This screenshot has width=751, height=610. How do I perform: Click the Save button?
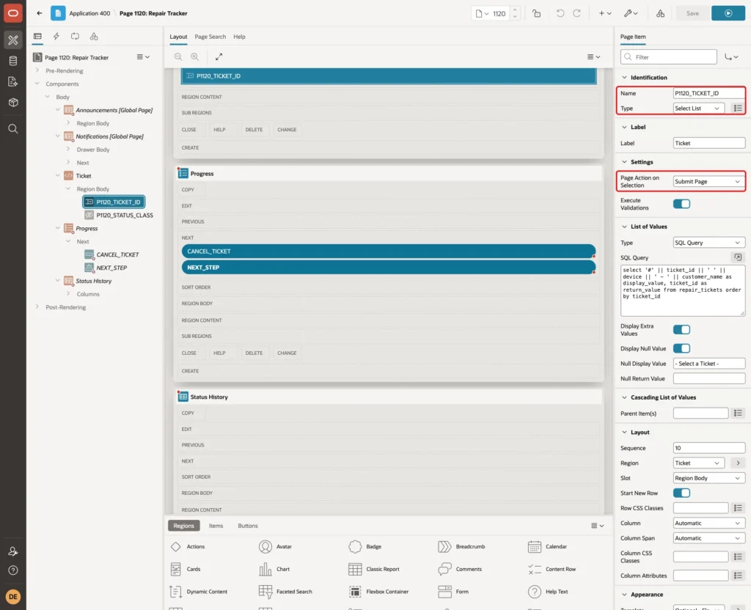692,13
